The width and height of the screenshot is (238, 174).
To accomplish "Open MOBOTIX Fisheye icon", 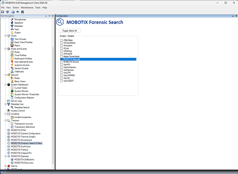I will (x=9, y=150).
